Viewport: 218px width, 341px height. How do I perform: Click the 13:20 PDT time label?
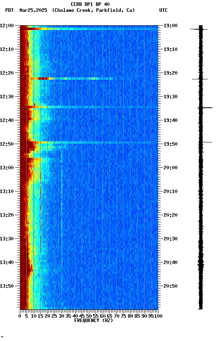(x=7, y=215)
